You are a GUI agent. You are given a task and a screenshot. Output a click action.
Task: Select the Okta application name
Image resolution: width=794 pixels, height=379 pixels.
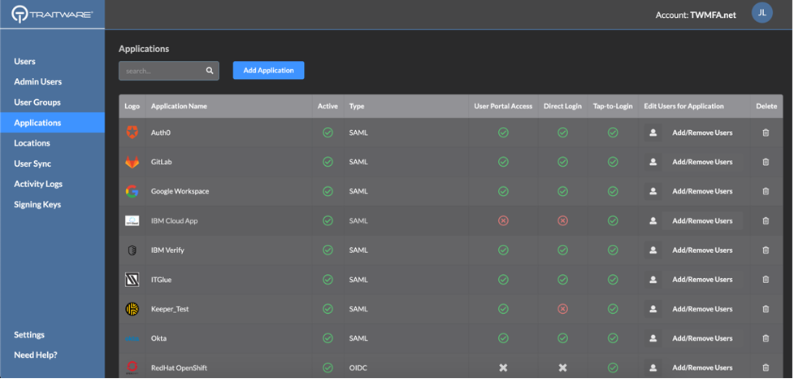[158, 338]
